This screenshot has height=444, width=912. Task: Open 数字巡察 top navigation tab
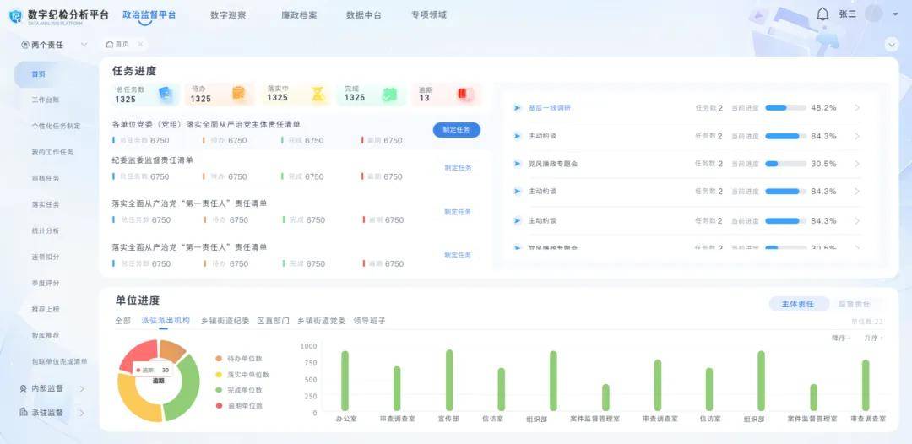tap(228, 15)
